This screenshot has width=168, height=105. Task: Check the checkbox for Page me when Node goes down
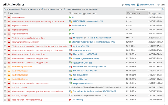point(5,100)
